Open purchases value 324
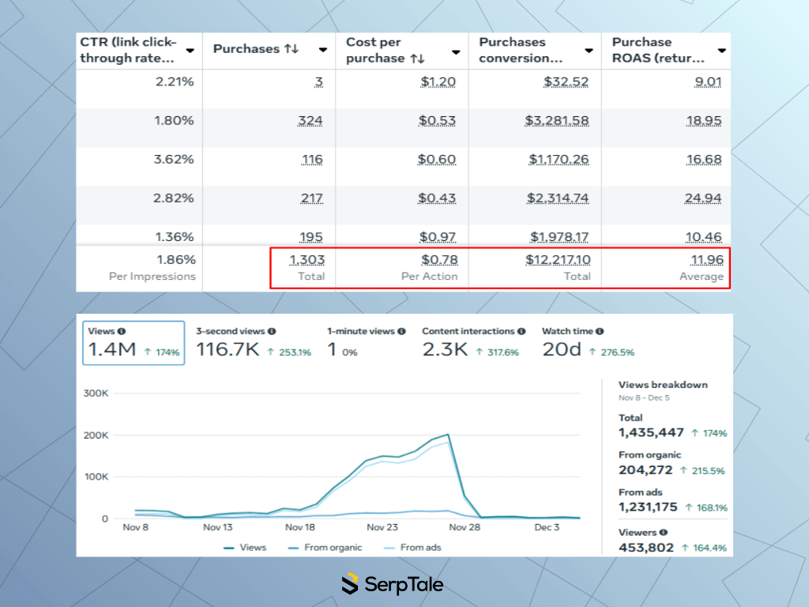The image size is (809, 607). (x=310, y=121)
